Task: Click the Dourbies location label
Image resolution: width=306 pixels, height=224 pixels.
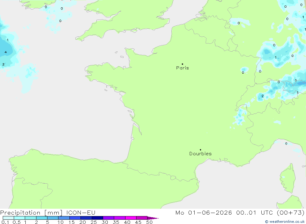Action: (200, 154)
